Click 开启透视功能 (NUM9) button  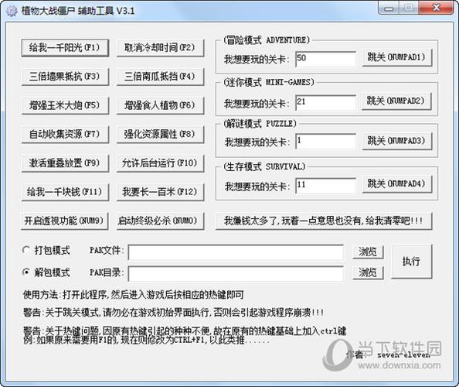click(x=64, y=221)
